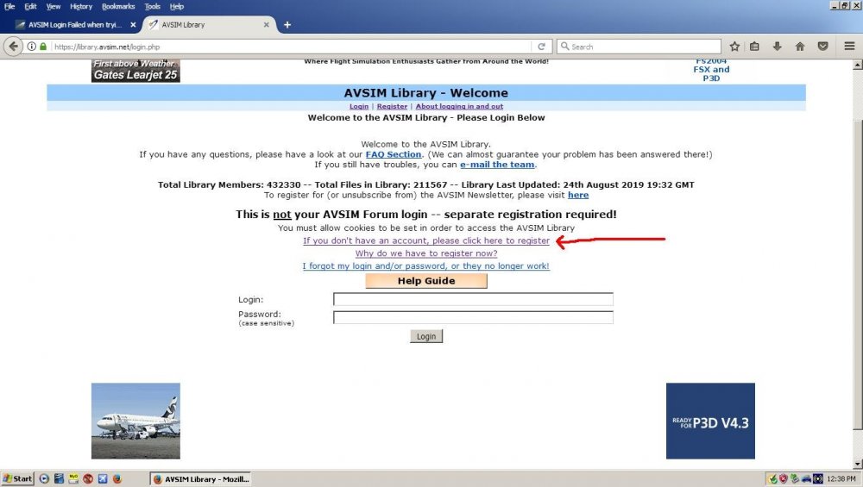863x487 pixels.
Task: Open the View menu
Action: (54, 7)
